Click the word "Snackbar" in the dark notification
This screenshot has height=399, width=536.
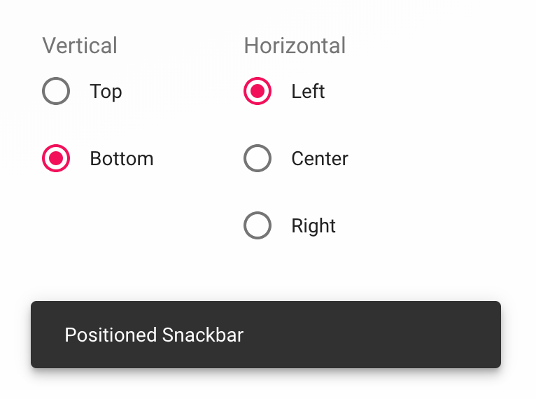(x=203, y=335)
